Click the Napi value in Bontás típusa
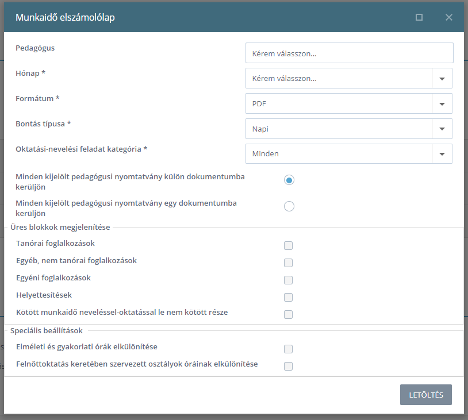Viewport: 468px width, 420px height. point(260,129)
